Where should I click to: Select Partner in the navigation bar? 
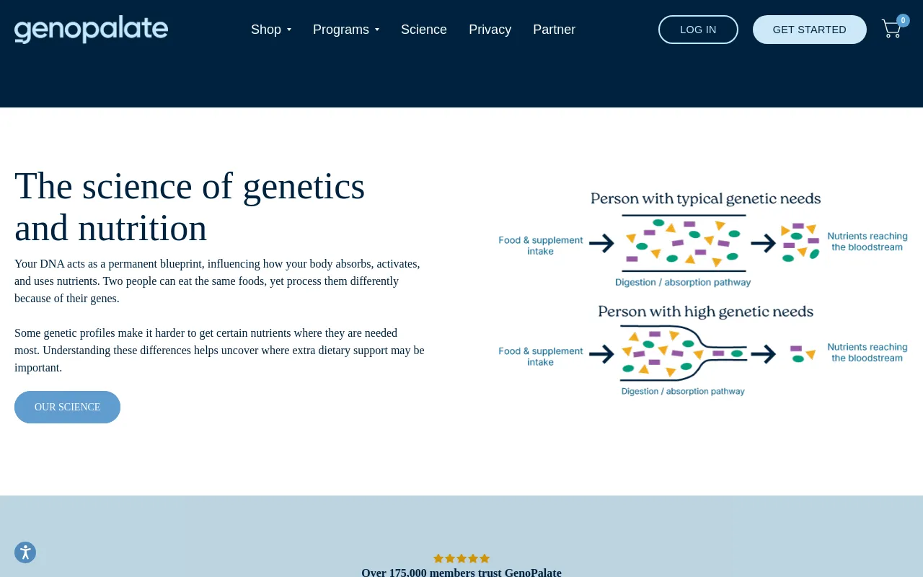(x=554, y=30)
